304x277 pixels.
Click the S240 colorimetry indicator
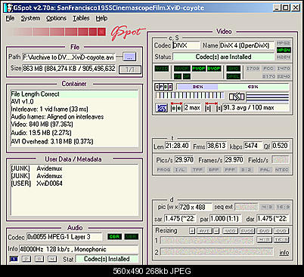pyautogui.click(x=284, y=75)
